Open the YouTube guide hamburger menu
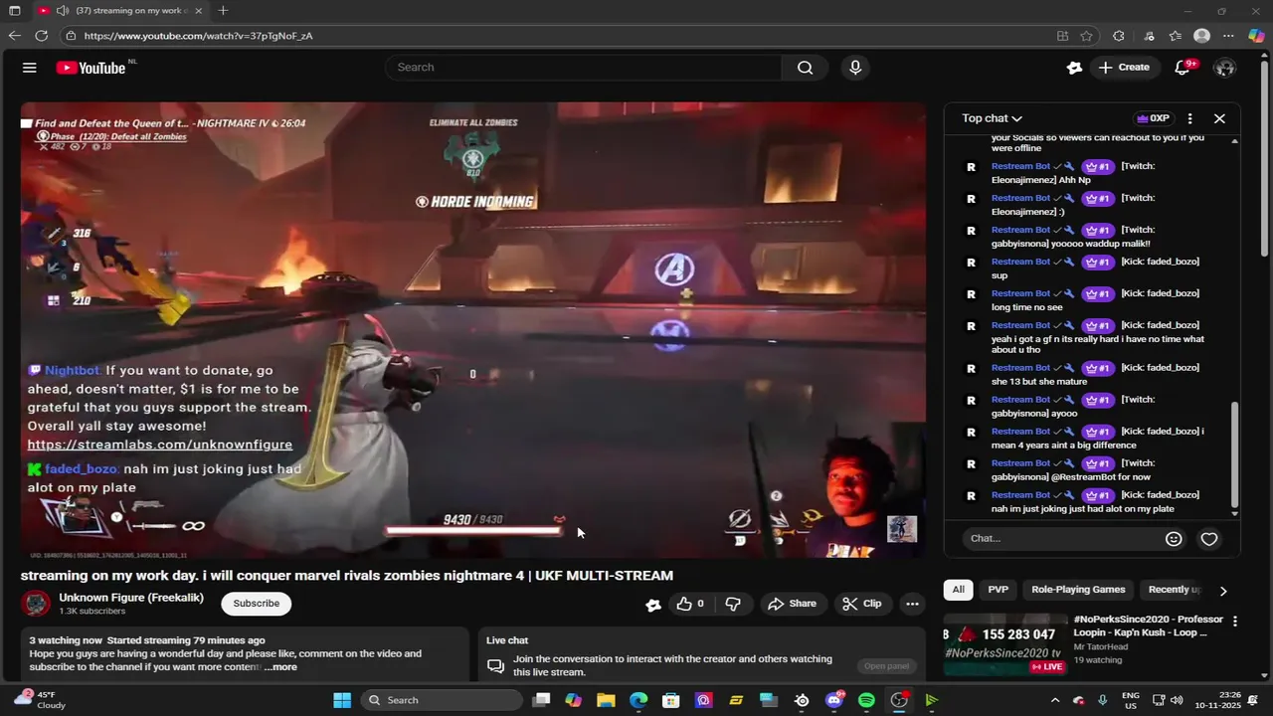Image resolution: width=1273 pixels, height=716 pixels. coord(30,68)
